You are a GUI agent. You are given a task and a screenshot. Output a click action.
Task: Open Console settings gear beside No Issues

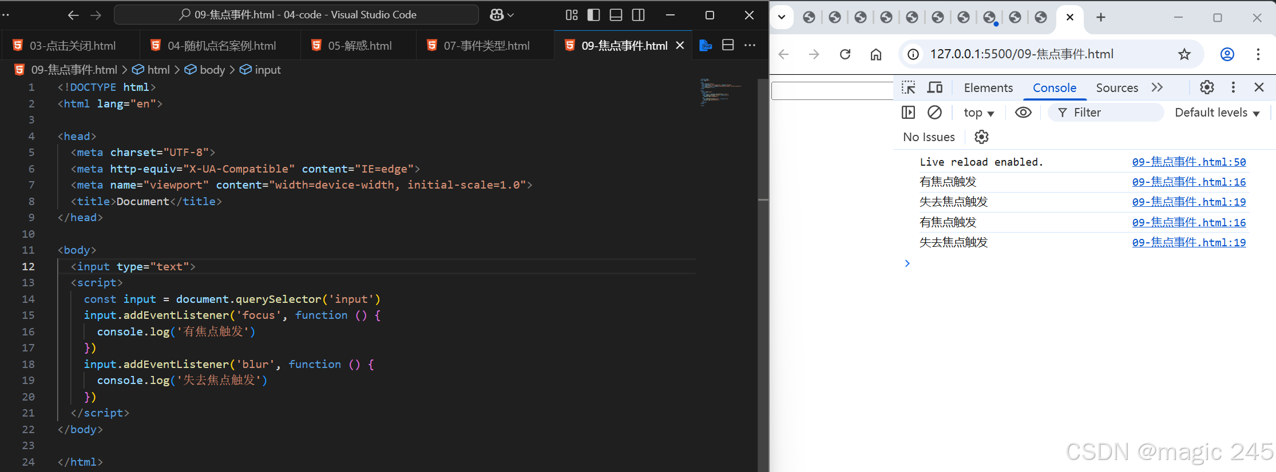pos(981,137)
